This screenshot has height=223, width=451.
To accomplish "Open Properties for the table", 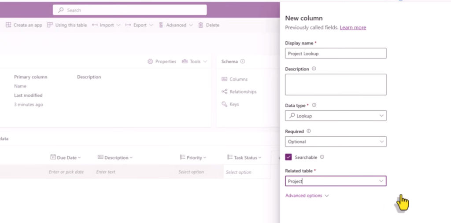I will tap(162, 62).
